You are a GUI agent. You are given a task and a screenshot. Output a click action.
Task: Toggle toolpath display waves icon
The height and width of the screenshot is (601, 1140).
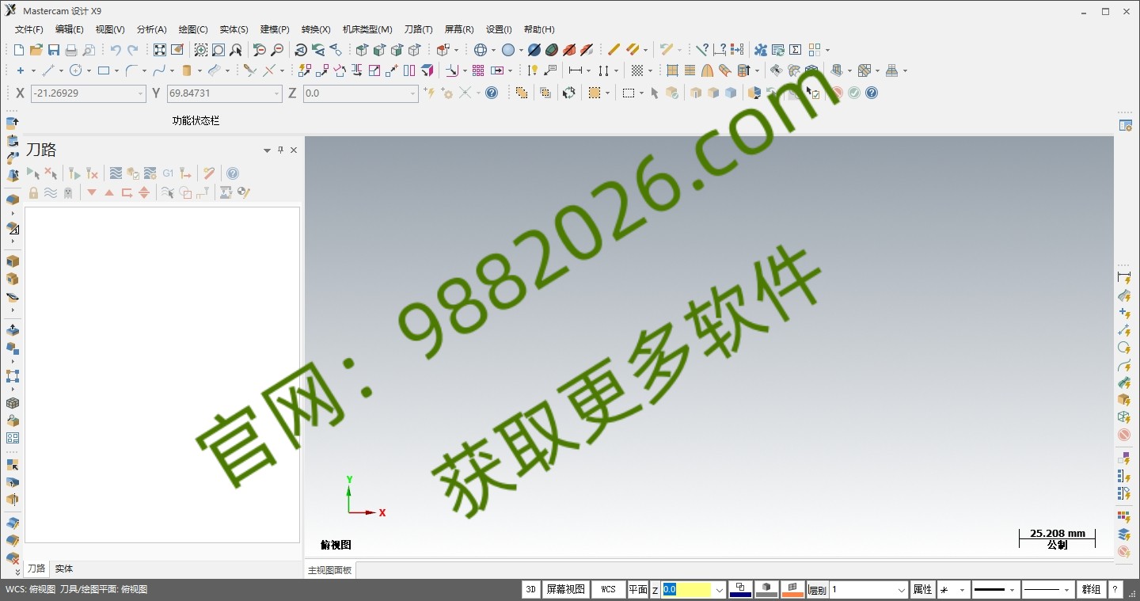51,192
